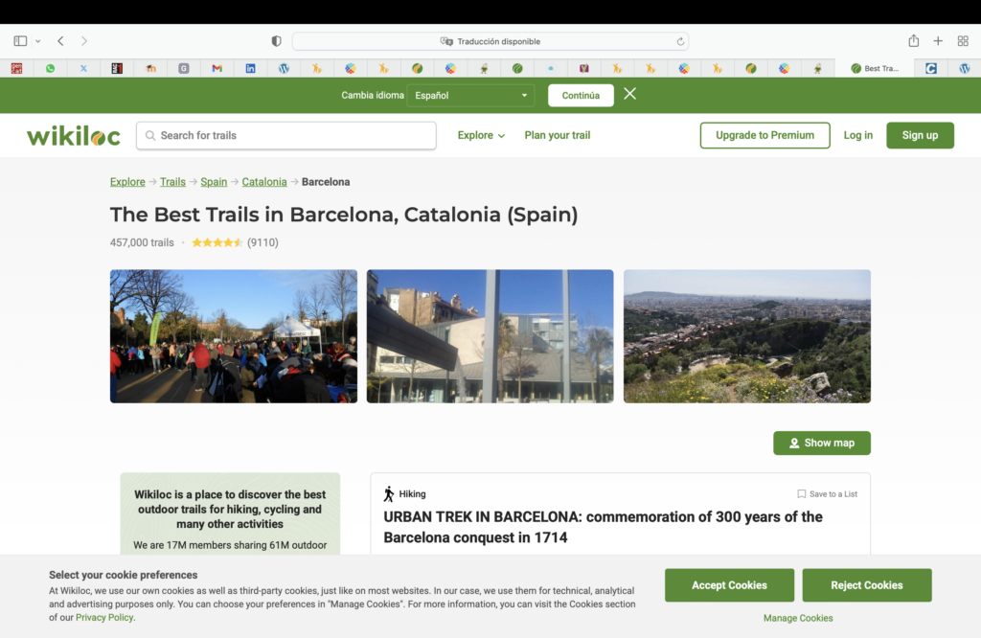Click the '(9110)' ratings count
The height and width of the screenshot is (638, 981).
(262, 242)
